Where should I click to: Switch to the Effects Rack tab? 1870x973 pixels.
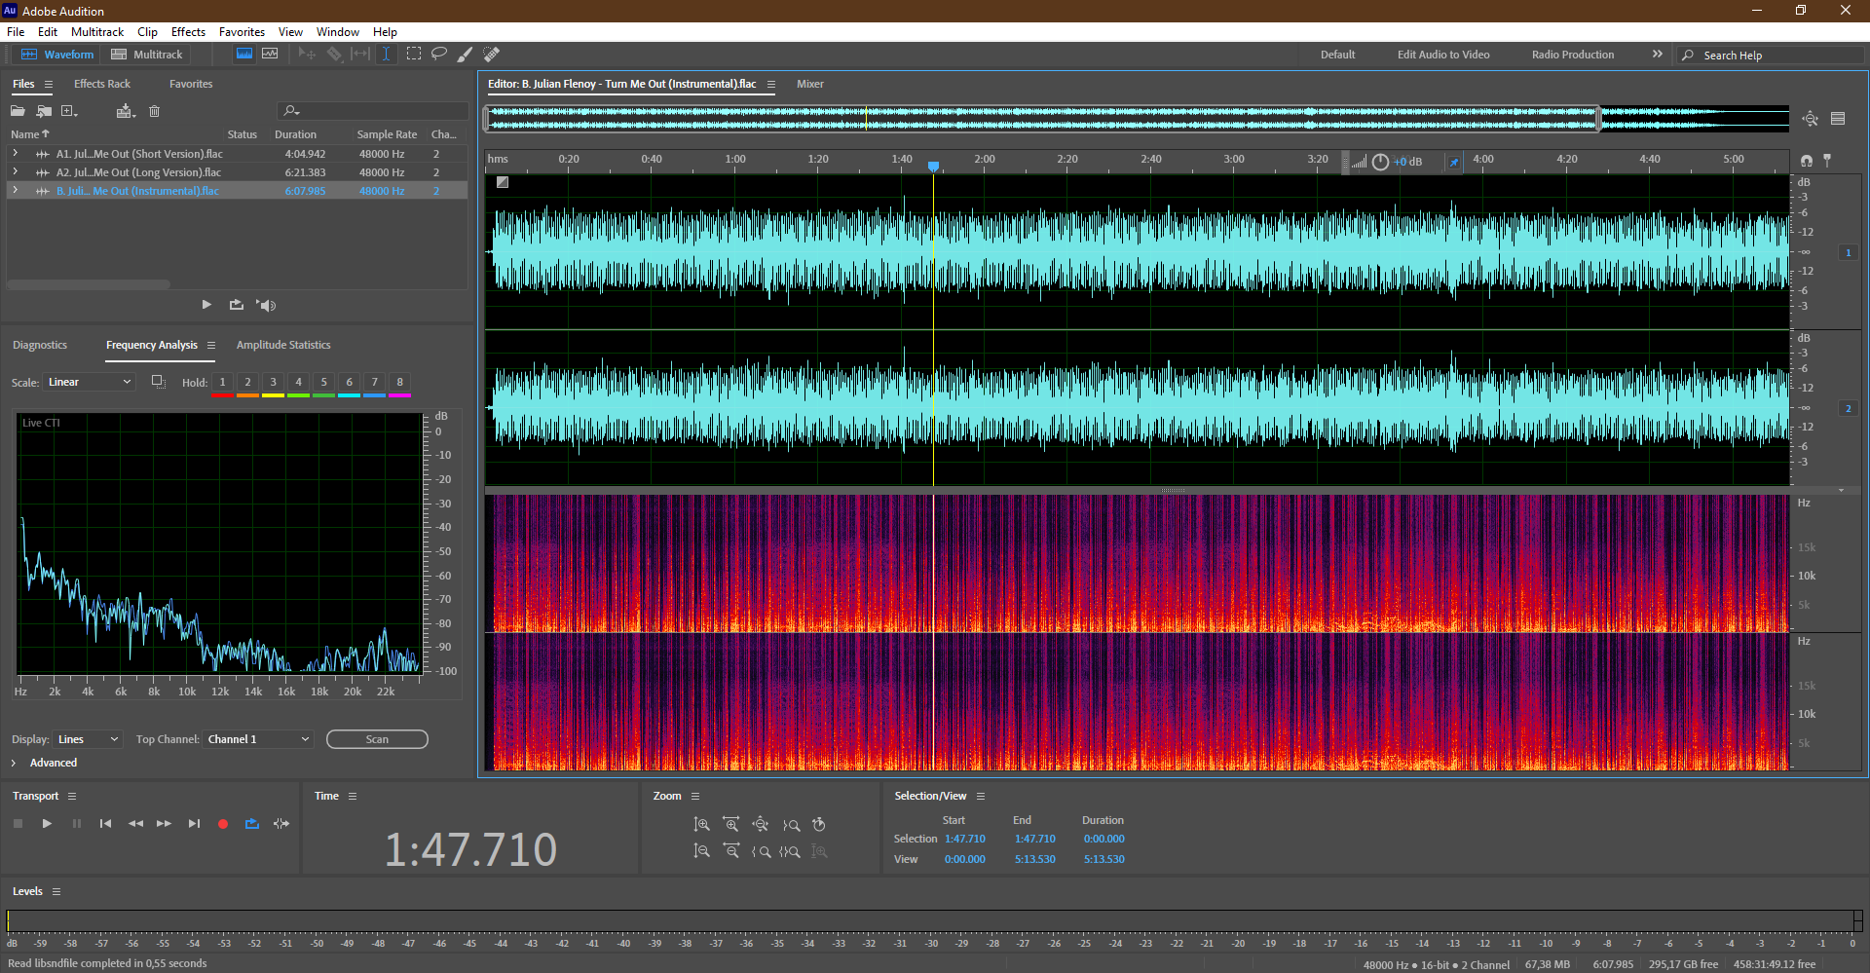[x=102, y=84]
